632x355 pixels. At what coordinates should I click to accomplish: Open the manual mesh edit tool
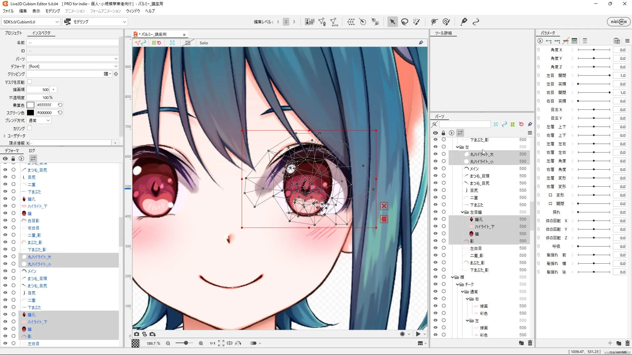tap(322, 22)
